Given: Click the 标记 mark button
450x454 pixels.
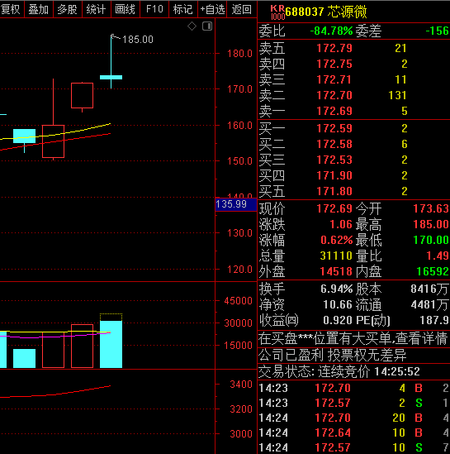Looking at the screenshot, I should [x=183, y=9].
